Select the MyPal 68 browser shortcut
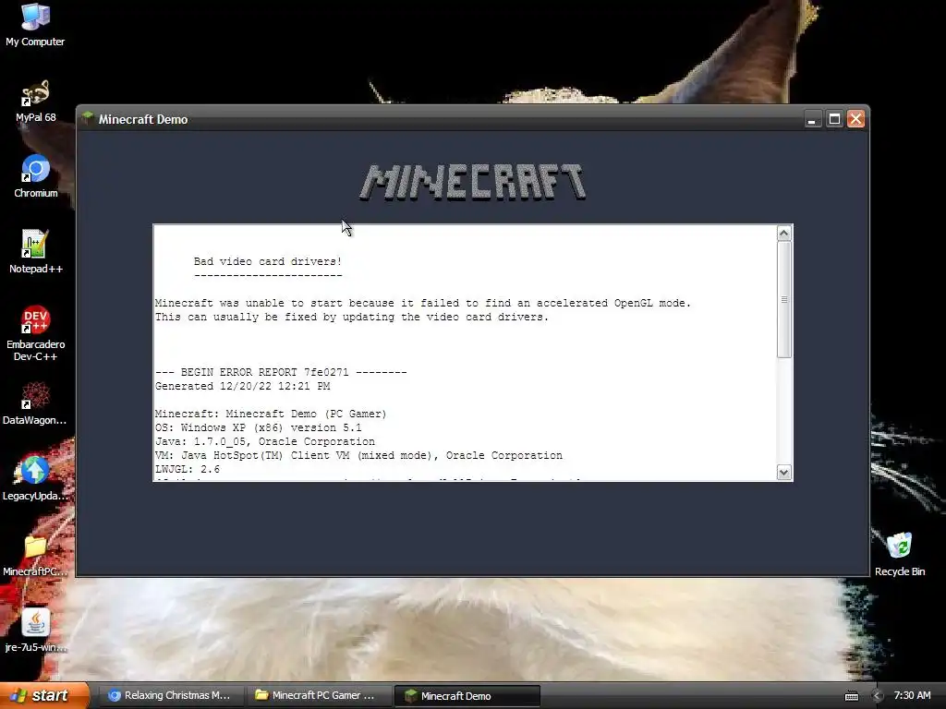 point(35,102)
